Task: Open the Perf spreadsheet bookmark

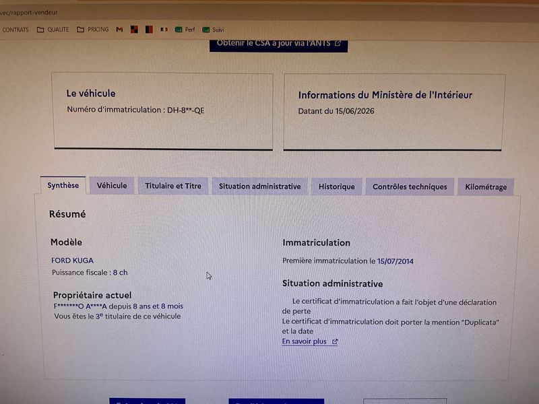Action: 185,30
